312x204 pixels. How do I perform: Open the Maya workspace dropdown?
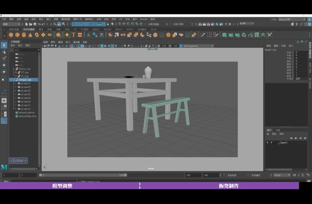point(291,19)
